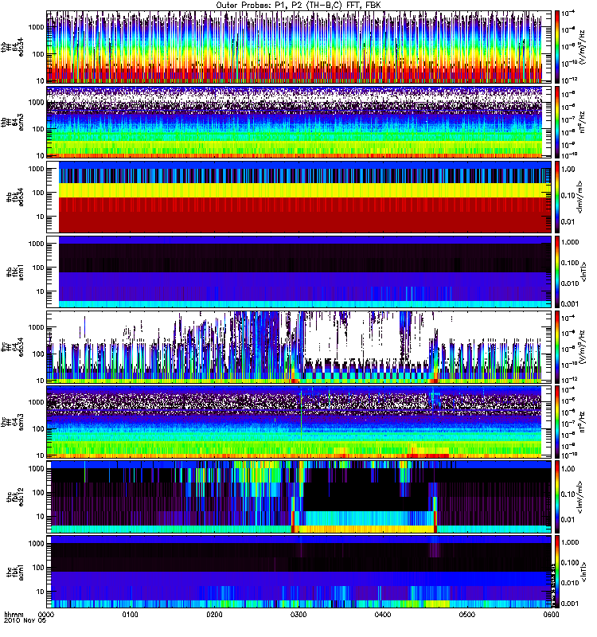Select the thc fff scm3 spectrogram panel
The image size is (597, 637).
[298, 422]
